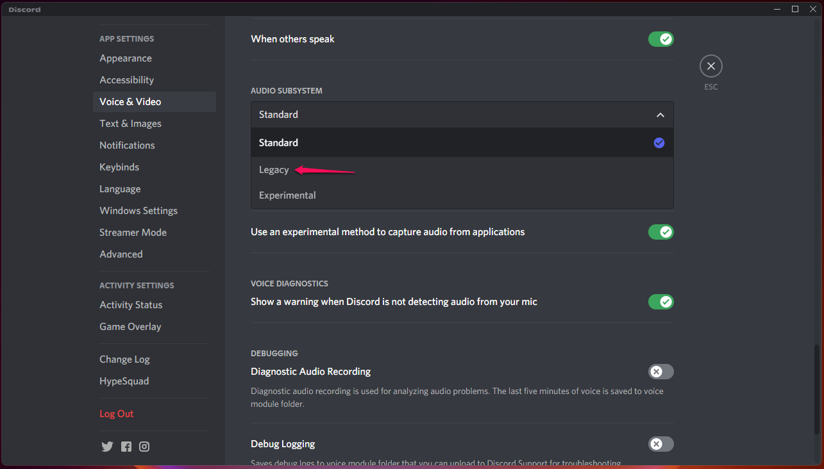
Task: Open the Appearance settings tab
Action: [x=126, y=58]
